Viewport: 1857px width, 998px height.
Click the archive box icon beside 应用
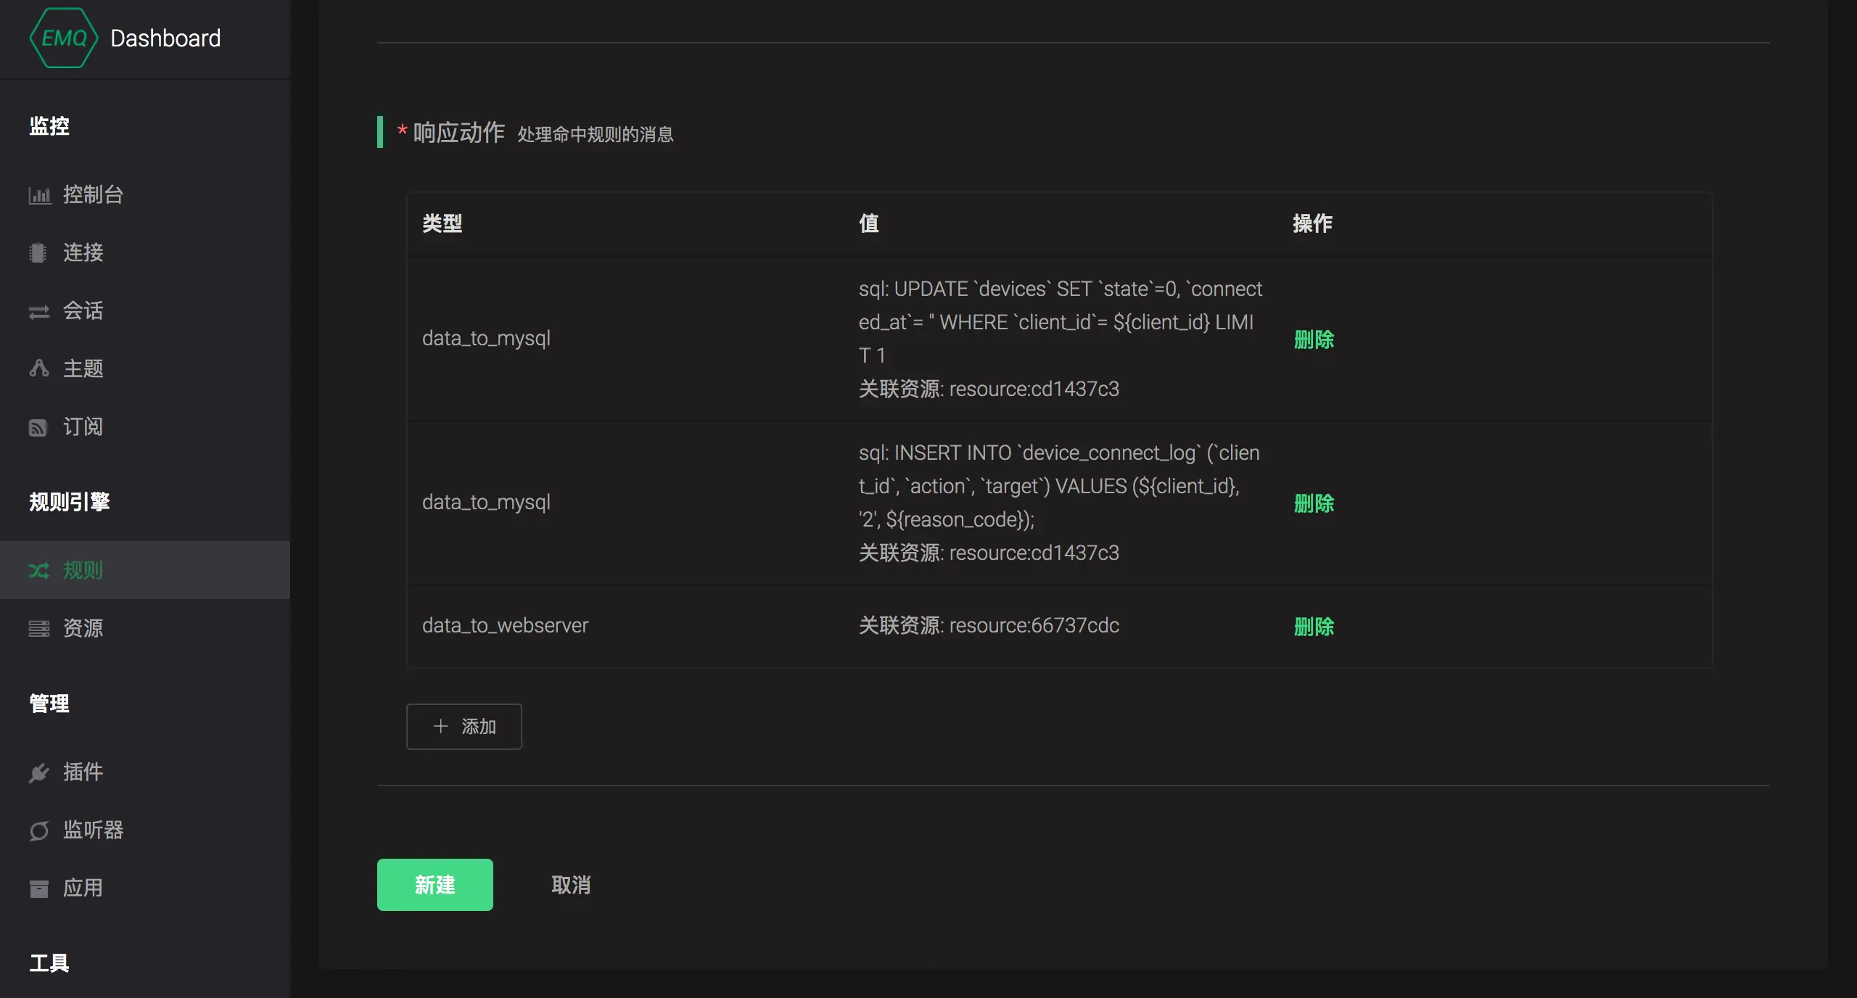pos(39,888)
